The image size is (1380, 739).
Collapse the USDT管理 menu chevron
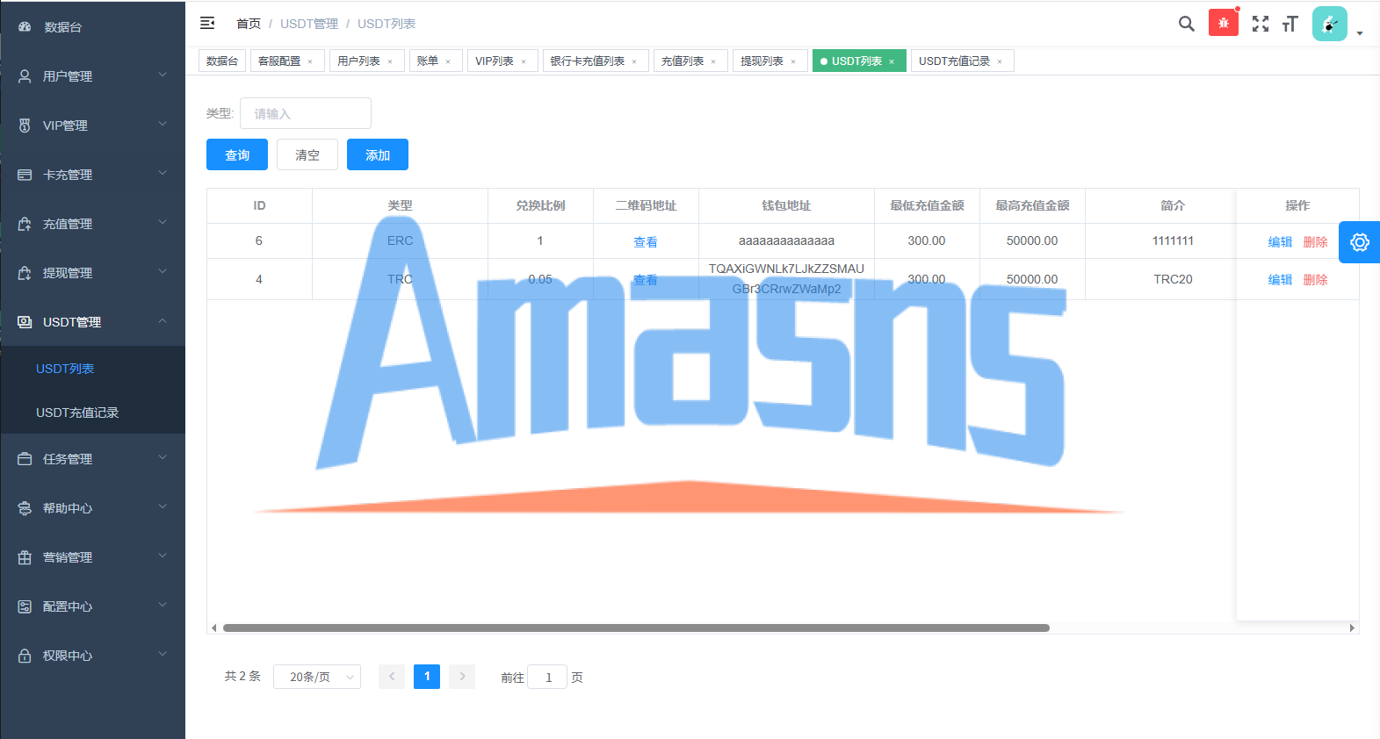click(x=163, y=321)
